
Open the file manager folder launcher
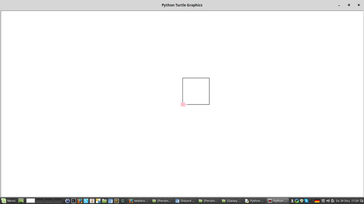(x=104, y=201)
